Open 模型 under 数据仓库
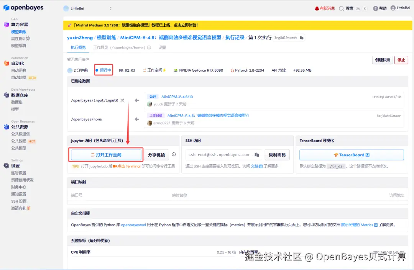 point(15,109)
